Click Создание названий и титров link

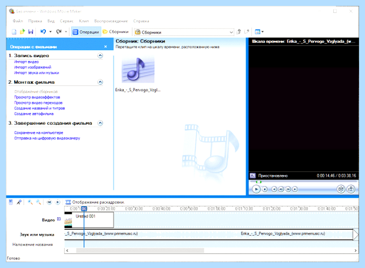point(39,108)
